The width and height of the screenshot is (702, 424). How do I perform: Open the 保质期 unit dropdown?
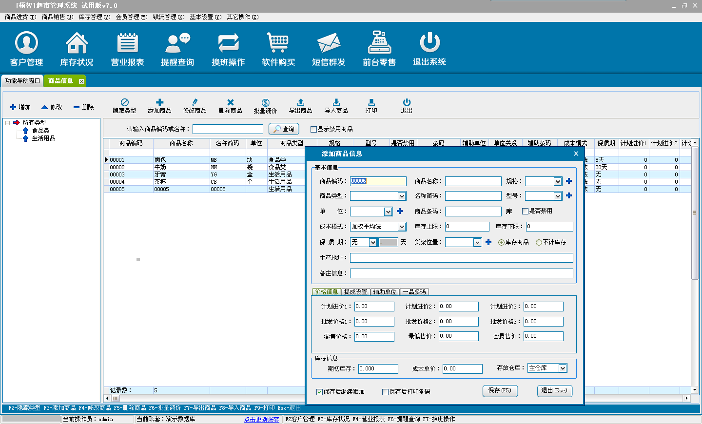[x=372, y=242]
